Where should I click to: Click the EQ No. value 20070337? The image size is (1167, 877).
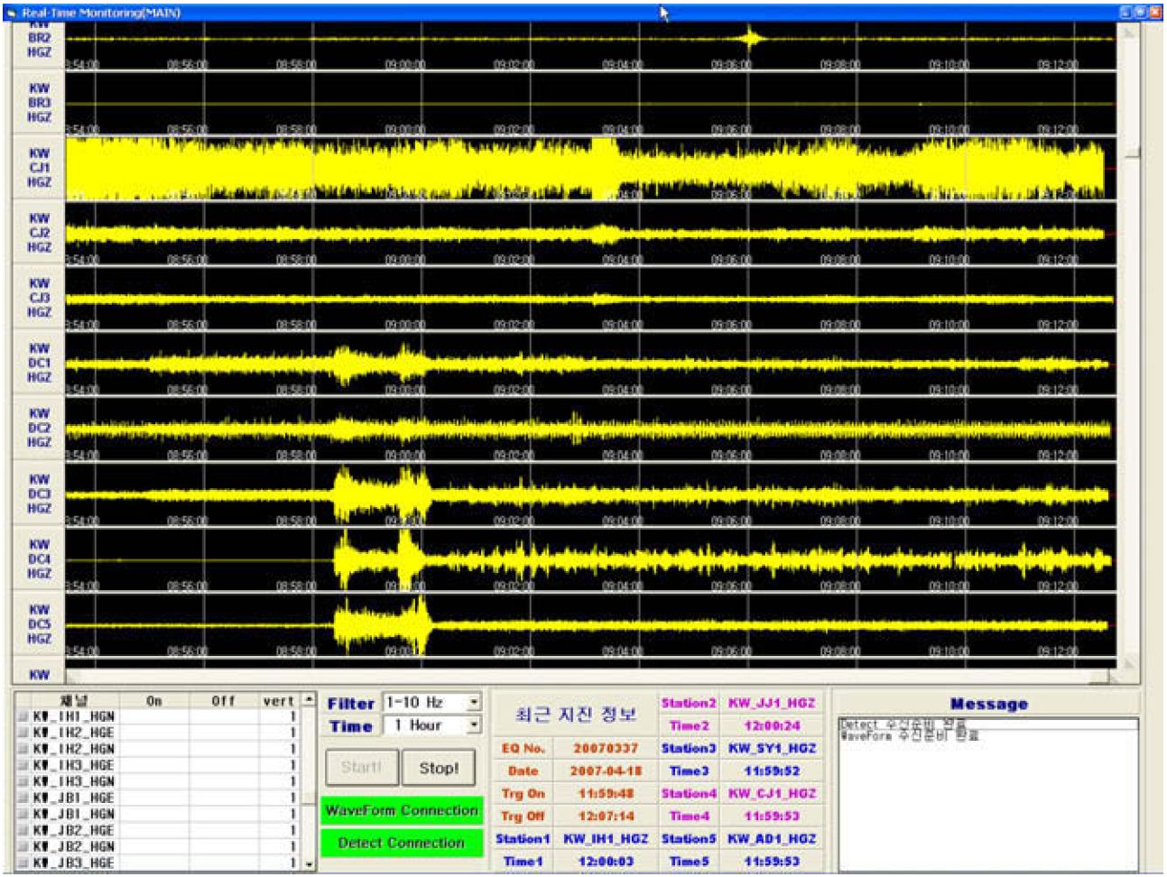click(x=605, y=748)
